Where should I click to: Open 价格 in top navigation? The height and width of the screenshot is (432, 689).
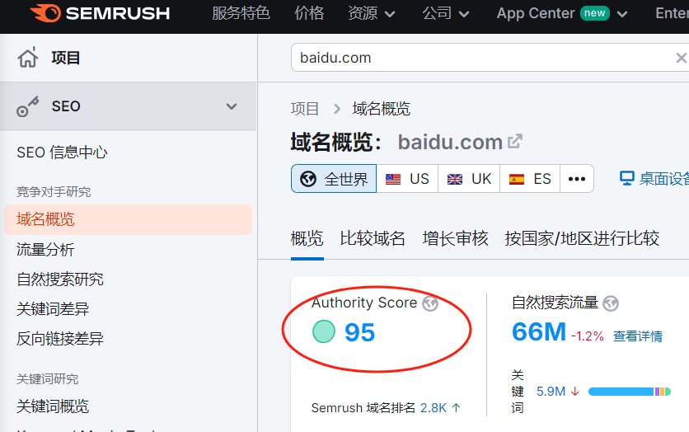[309, 13]
